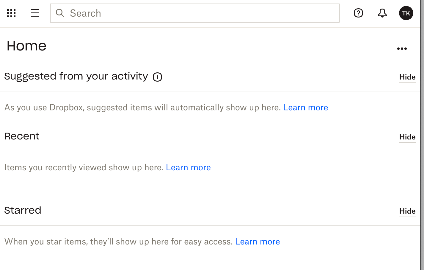Click inside the Search field
424x270 pixels.
[195, 13]
